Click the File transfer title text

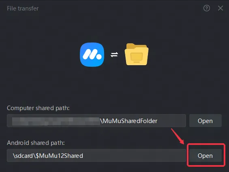(23, 8)
